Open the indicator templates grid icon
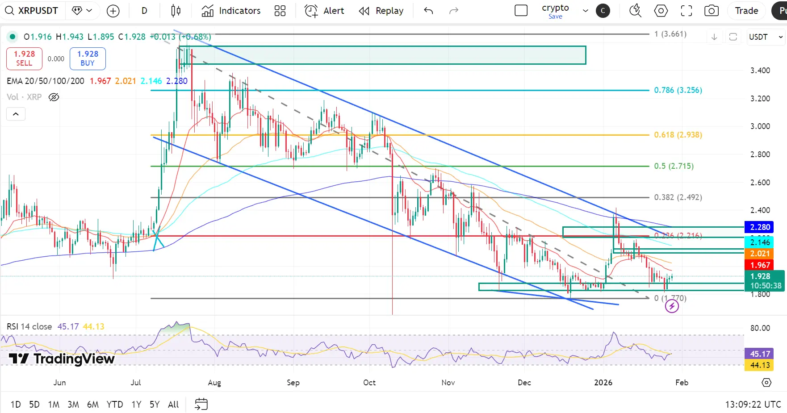 (x=280, y=11)
